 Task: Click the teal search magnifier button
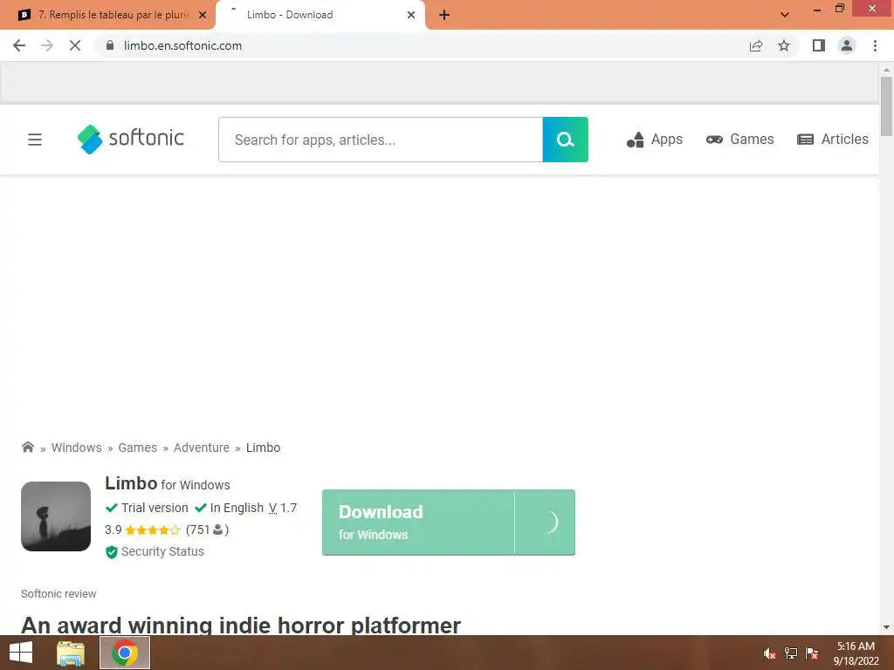coord(565,140)
